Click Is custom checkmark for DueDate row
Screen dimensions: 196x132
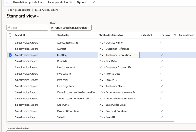point(162,61)
